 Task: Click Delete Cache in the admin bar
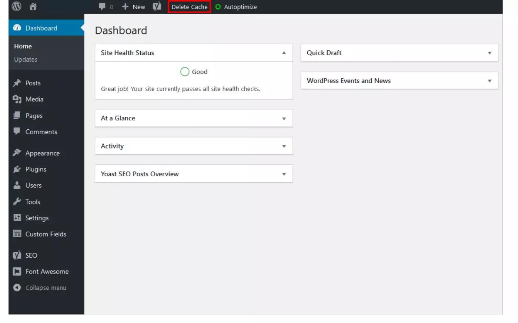[189, 7]
